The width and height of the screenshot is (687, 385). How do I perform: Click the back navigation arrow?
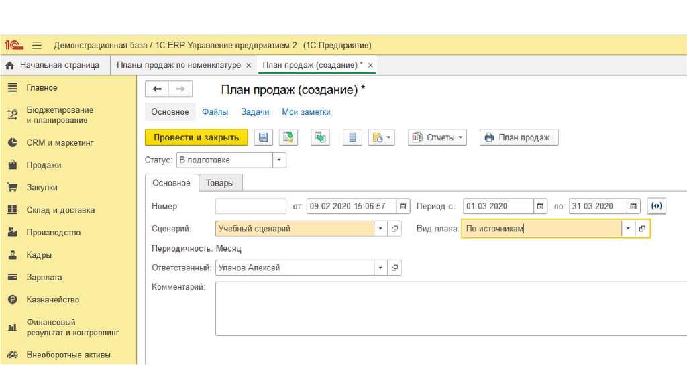pyautogui.click(x=158, y=89)
